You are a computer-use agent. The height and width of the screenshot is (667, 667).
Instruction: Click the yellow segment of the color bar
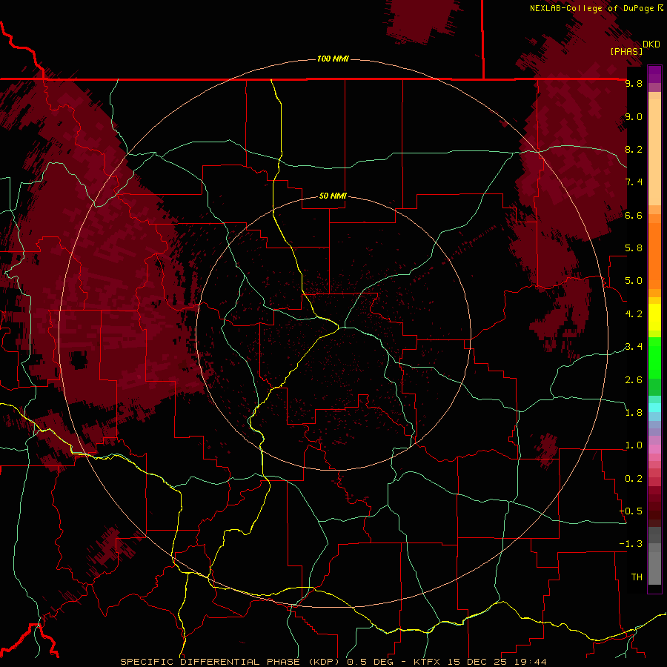tap(654, 317)
